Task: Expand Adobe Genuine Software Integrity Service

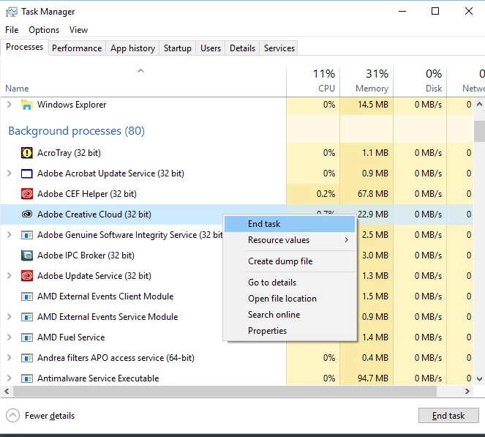Action: click(x=10, y=235)
